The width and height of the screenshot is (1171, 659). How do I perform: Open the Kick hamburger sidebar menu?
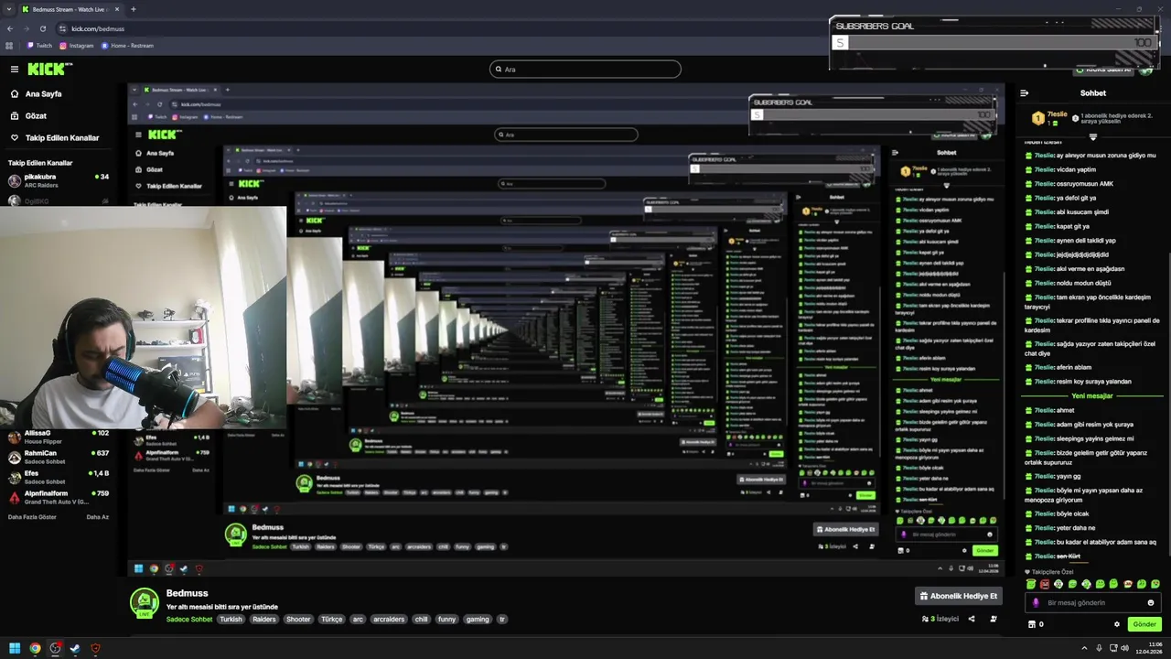[15, 69]
